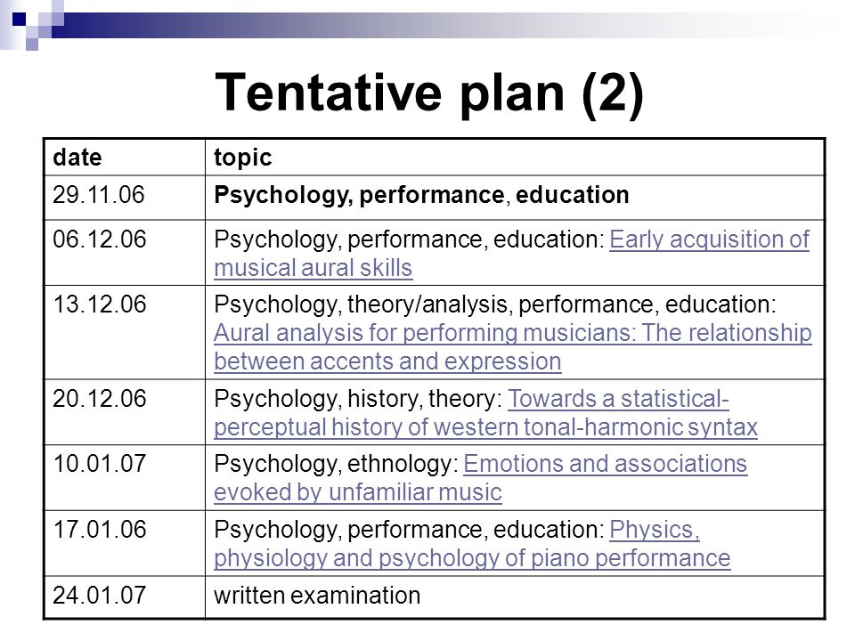The height and width of the screenshot is (641, 855).
Task: Select the 'Tentative plan (2)' slide title
Action: (x=429, y=93)
